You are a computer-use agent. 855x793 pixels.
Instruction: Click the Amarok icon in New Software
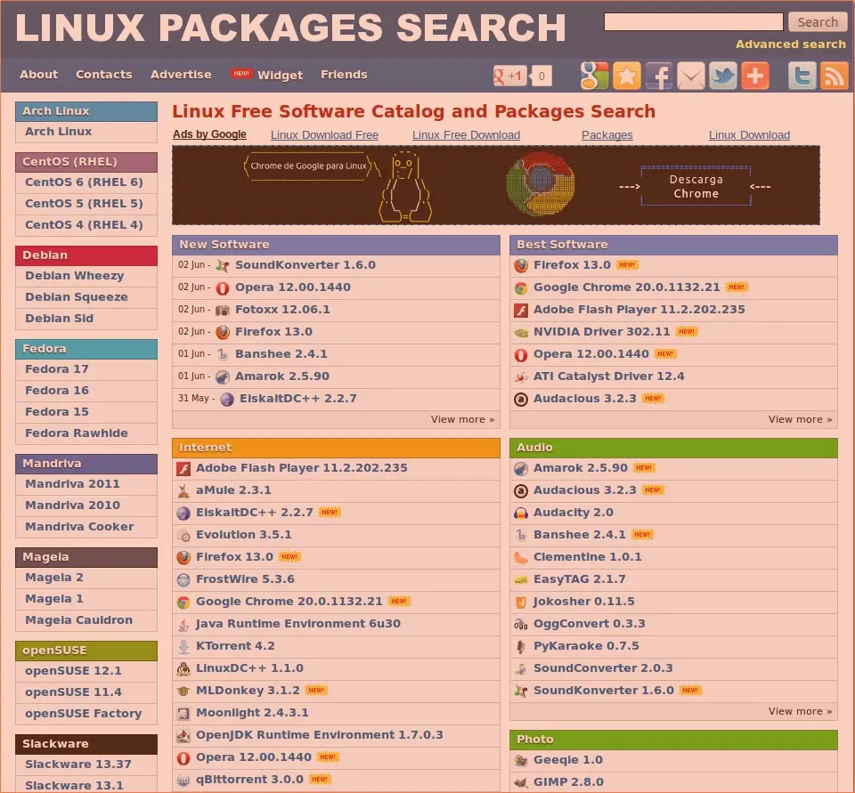pos(223,376)
